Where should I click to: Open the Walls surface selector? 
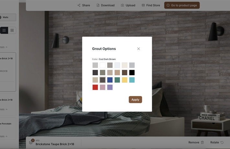pyautogui.click(x=7, y=18)
